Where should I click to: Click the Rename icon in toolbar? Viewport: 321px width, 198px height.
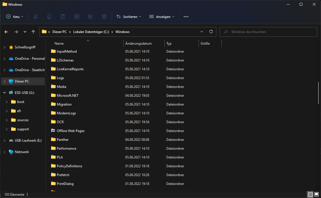pyautogui.click(x=77, y=16)
